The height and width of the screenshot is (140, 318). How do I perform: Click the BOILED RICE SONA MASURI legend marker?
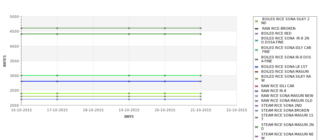tap(257, 72)
